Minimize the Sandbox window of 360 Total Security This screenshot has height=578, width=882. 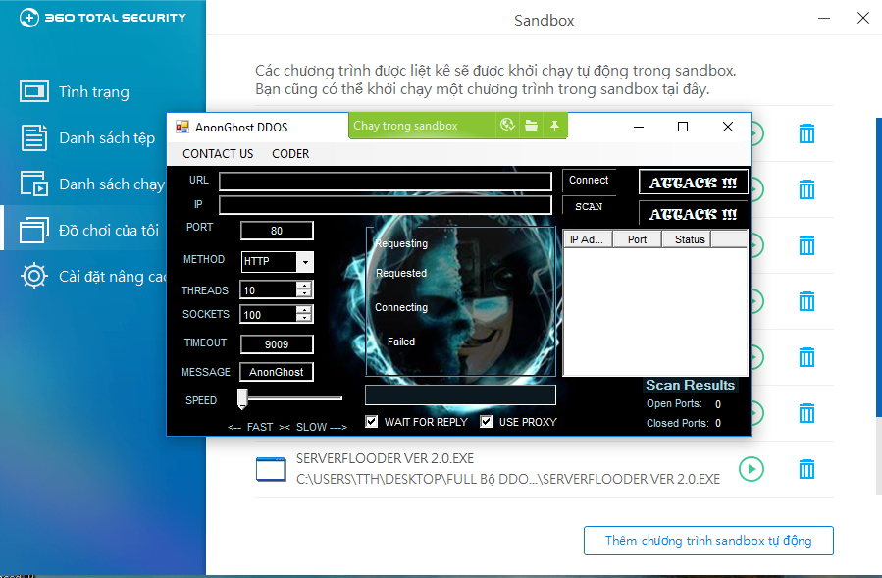click(824, 18)
